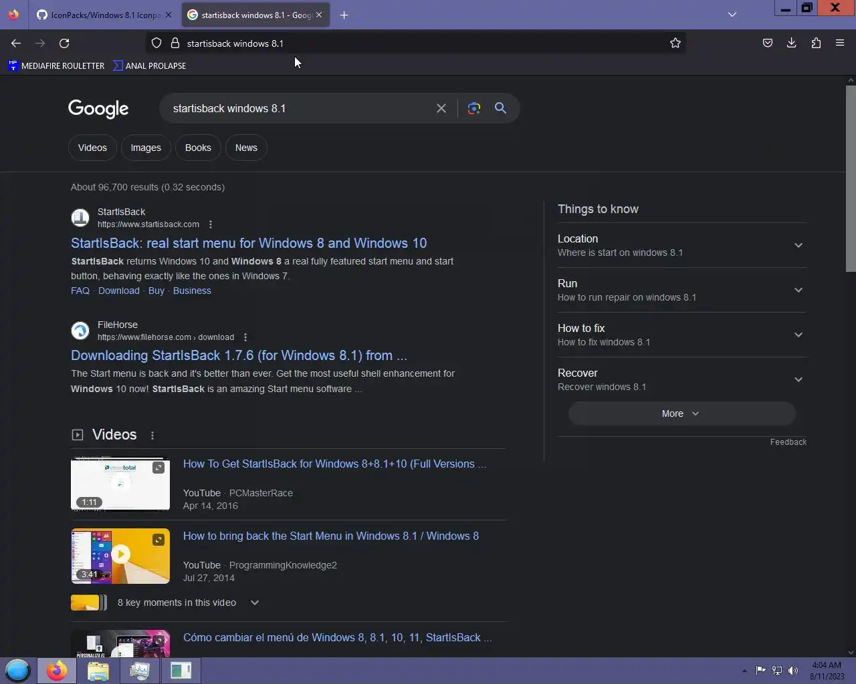
Task: Click the FileHorse site favicon
Action: [80, 331]
